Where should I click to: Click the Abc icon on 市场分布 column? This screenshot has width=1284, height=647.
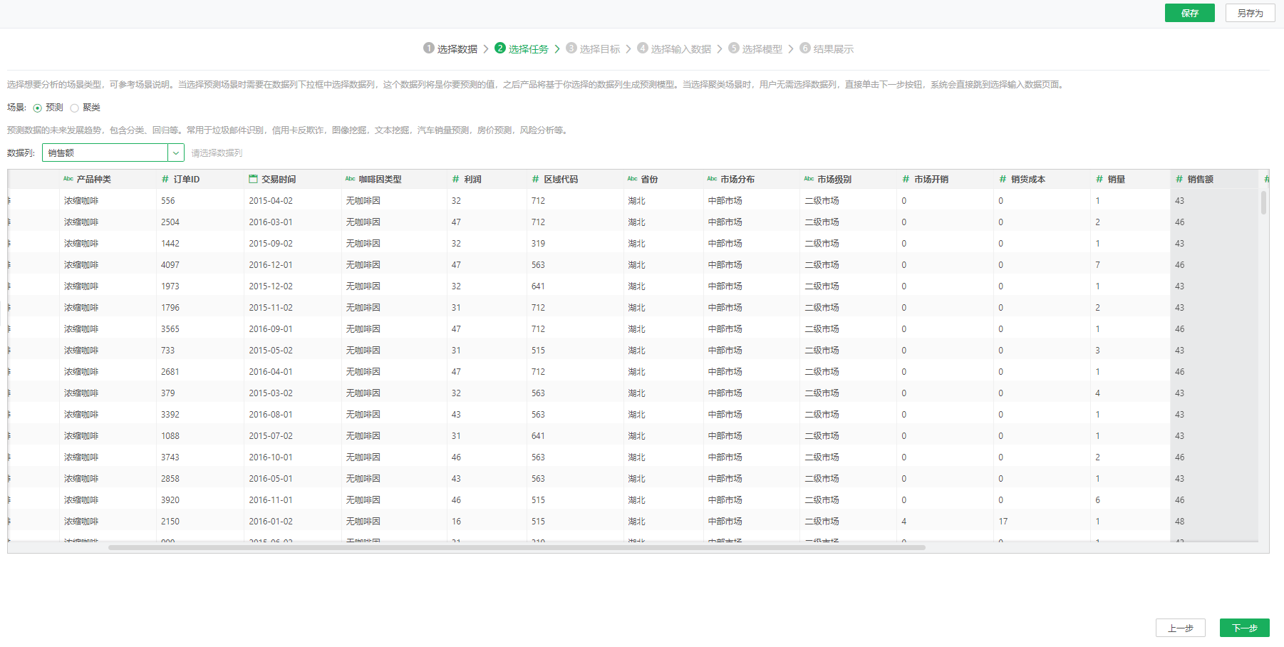(x=712, y=179)
